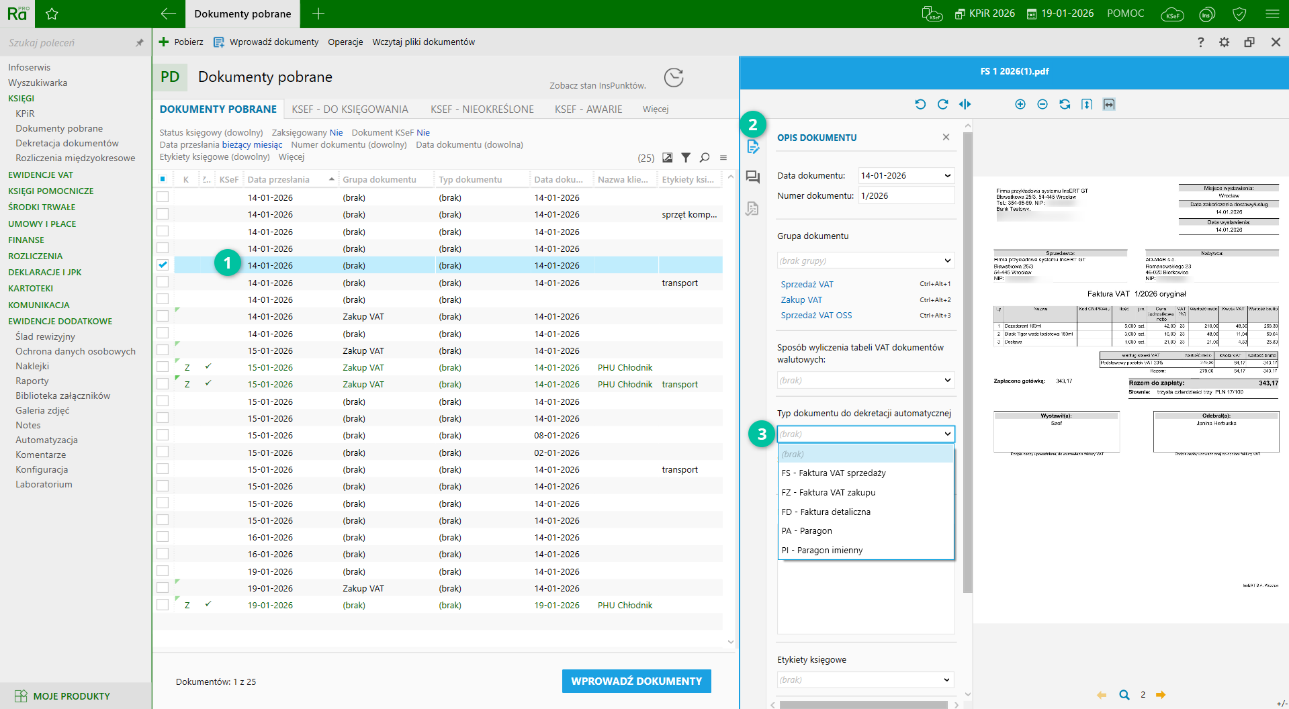The width and height of the screenshot is (1289, 709).
Task: Expand the Grupa dokumentu dropdown
Action: (947, 261)
